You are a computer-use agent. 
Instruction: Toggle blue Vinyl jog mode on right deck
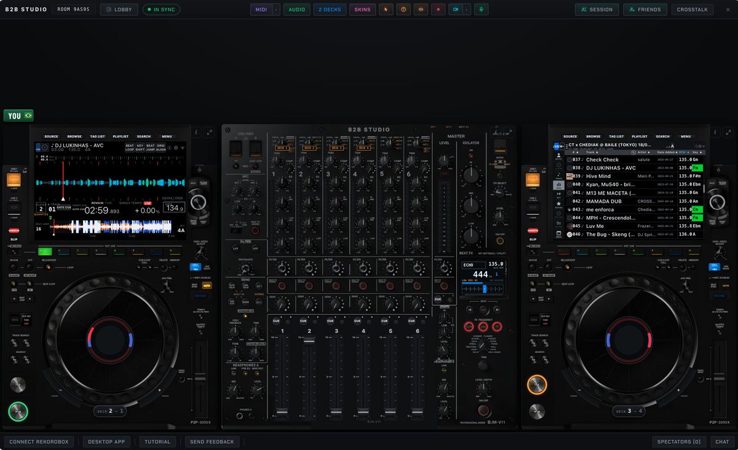[714, 266]
